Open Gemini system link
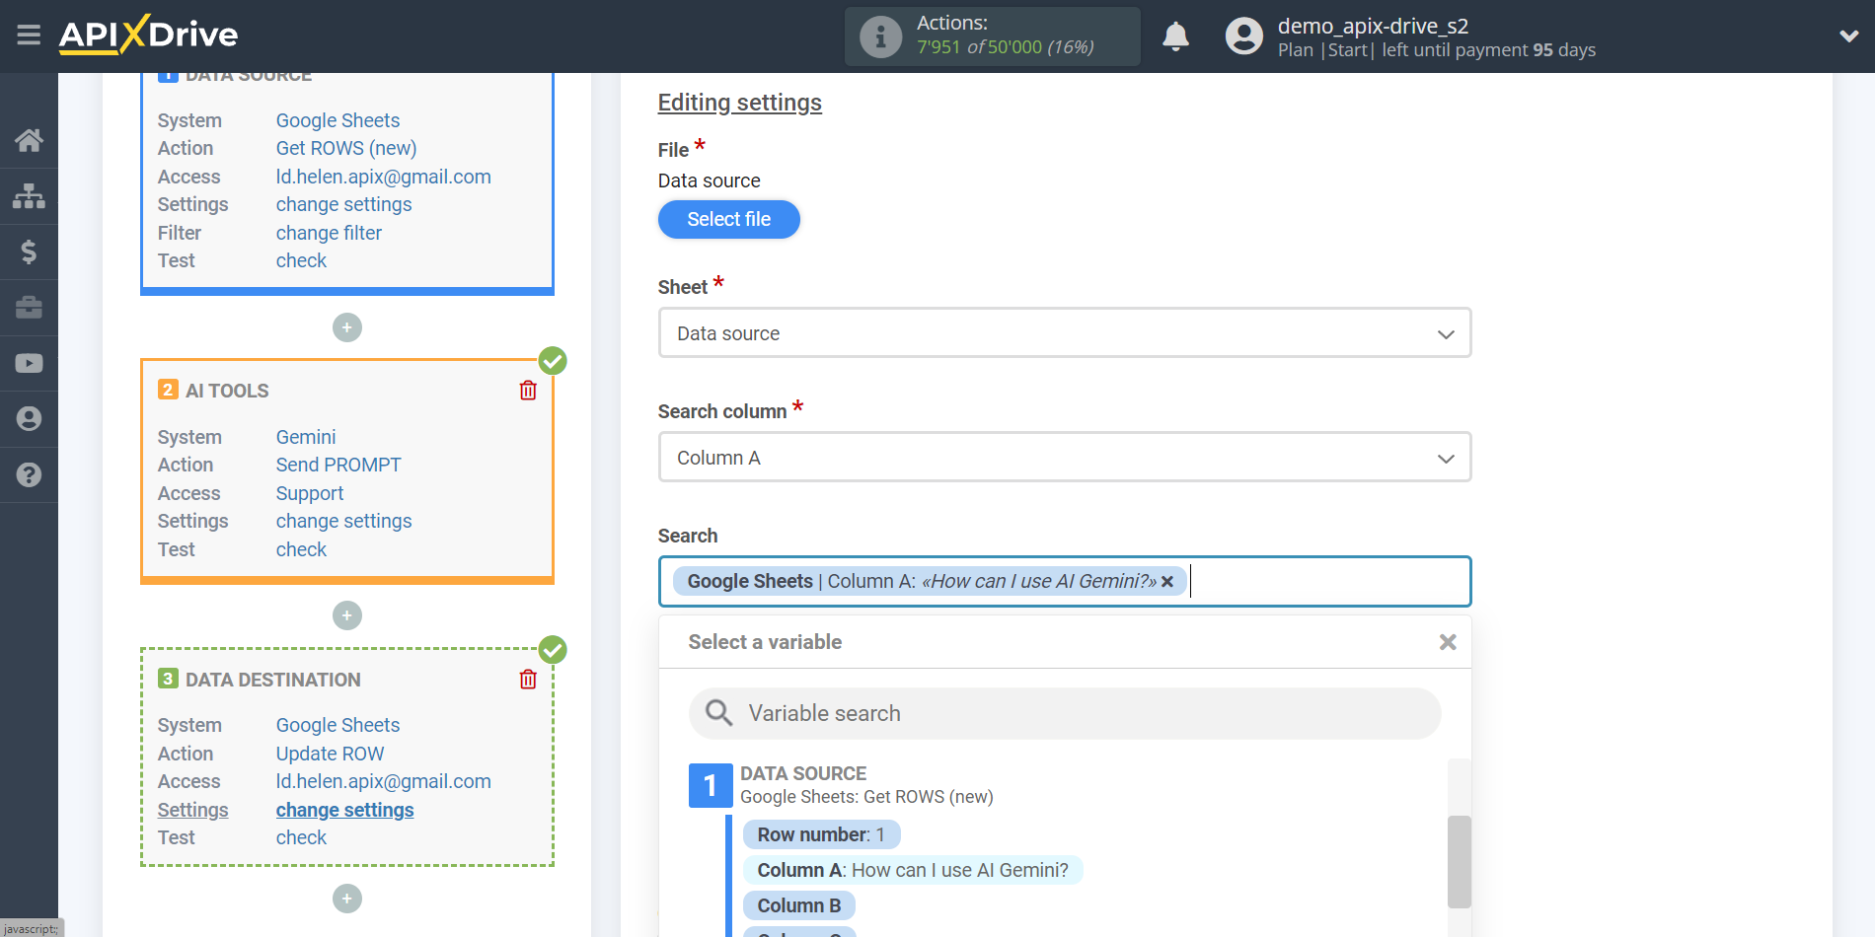 tap(306, 437)
